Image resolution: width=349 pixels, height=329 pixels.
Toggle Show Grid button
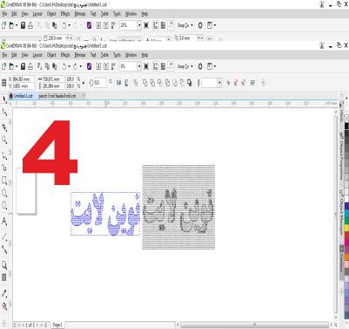(163, 66)
